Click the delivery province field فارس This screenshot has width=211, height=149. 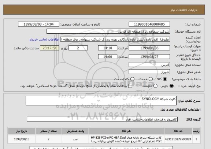[x=149, y=65]
